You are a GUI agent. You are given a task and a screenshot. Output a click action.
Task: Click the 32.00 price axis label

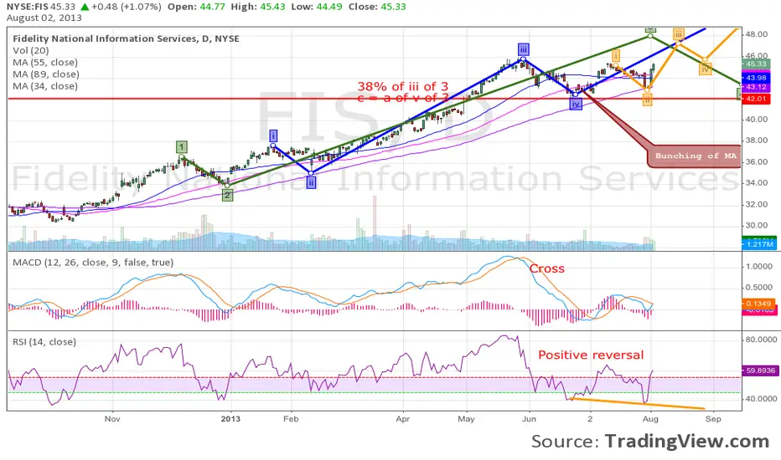[757, 204]
